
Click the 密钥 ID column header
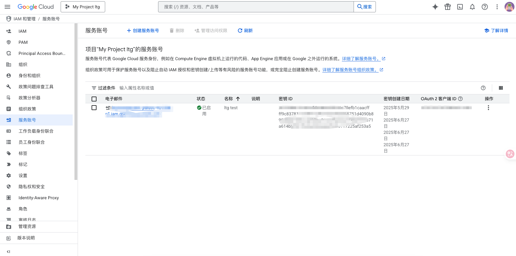pyautogui.click(x=286, y=99)
